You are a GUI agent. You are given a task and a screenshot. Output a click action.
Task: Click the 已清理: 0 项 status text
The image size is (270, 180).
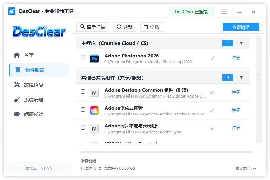point(91,168)
